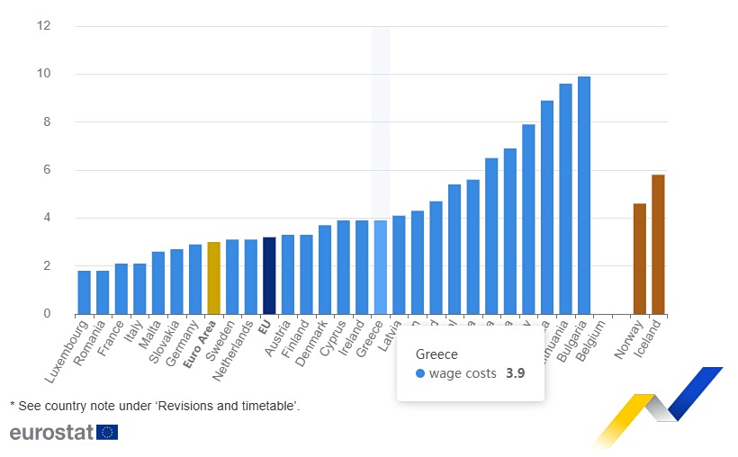Screen dimensions: 738x457
Task: Click the Austria axis label
Action: coord(278,338)
